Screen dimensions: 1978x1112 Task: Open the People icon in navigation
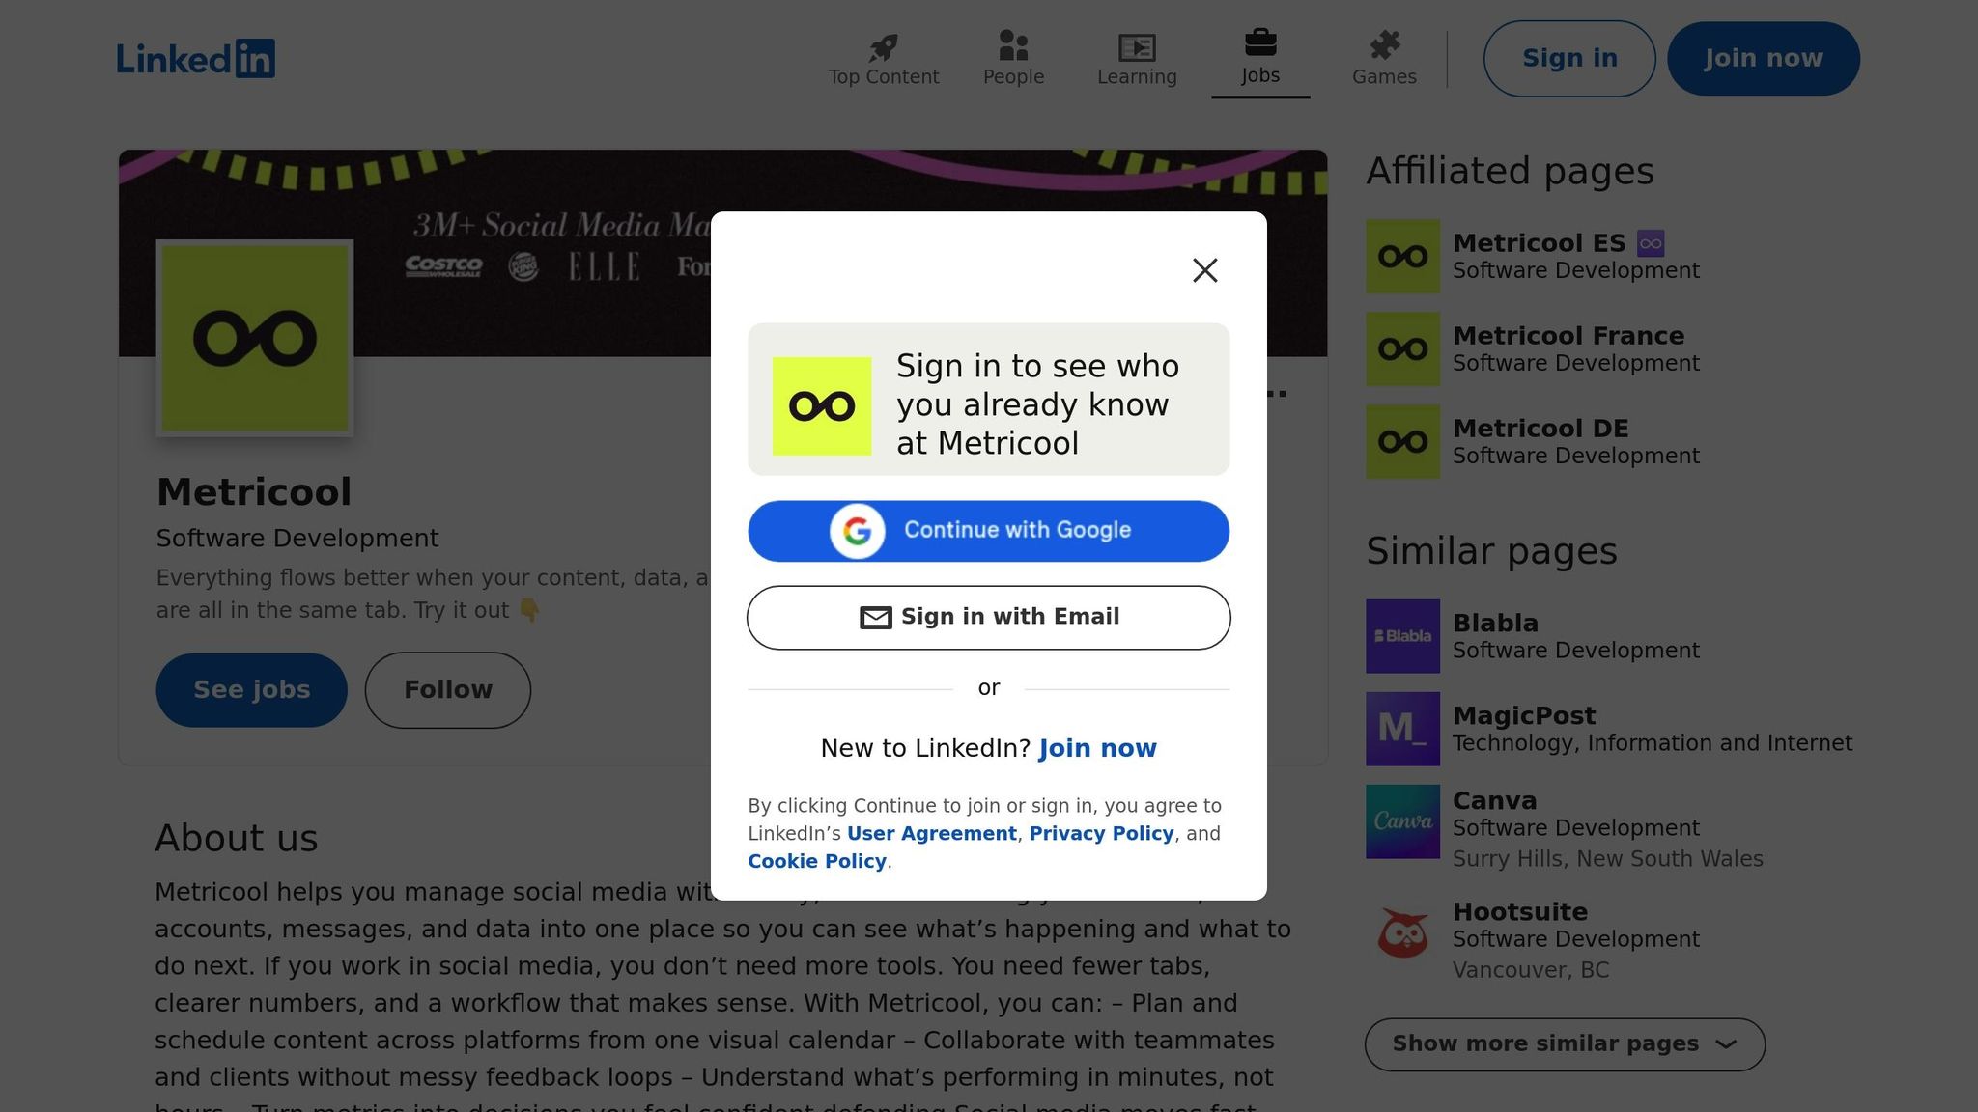(x=1013, y=45)
